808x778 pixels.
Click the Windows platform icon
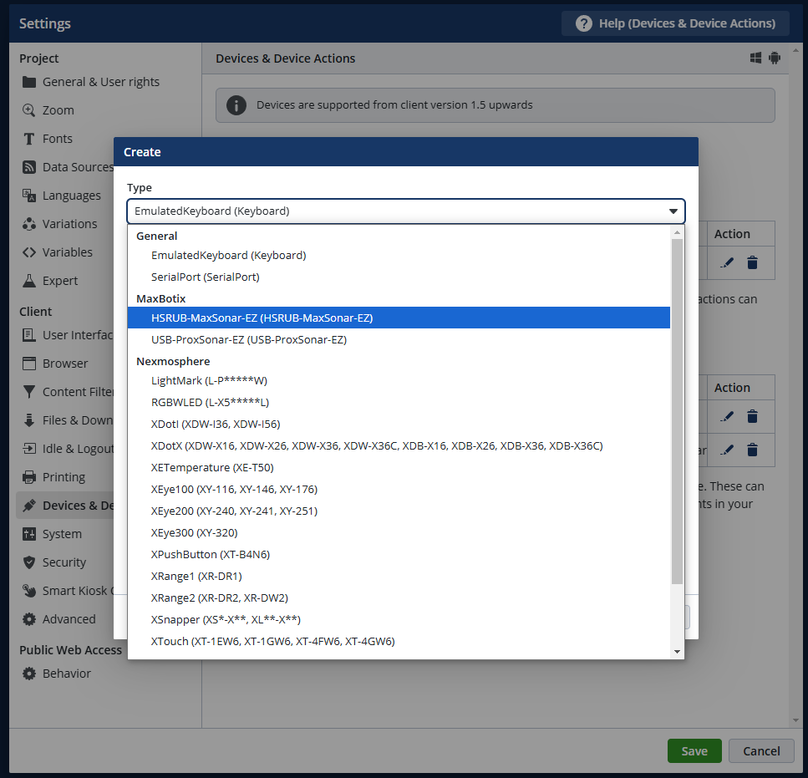[755, 58]
